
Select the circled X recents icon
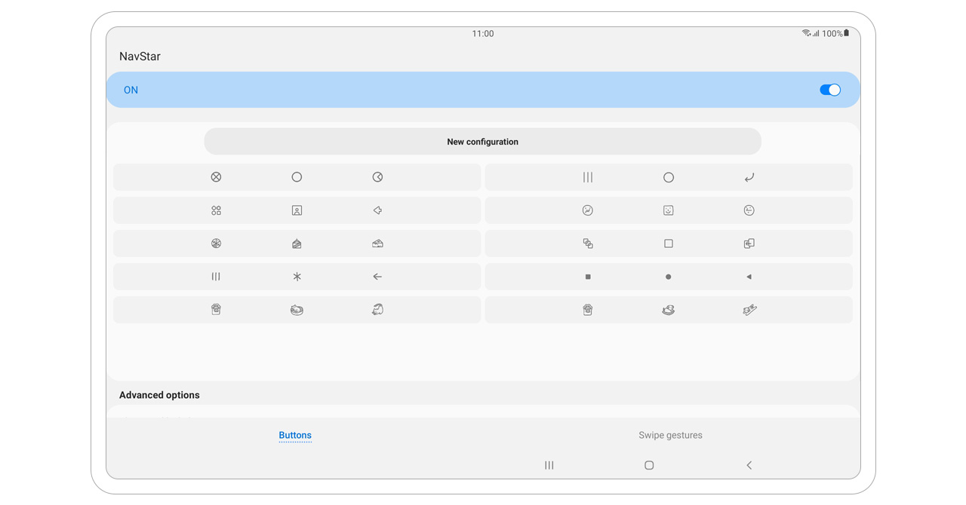click(x=217, y=177)
